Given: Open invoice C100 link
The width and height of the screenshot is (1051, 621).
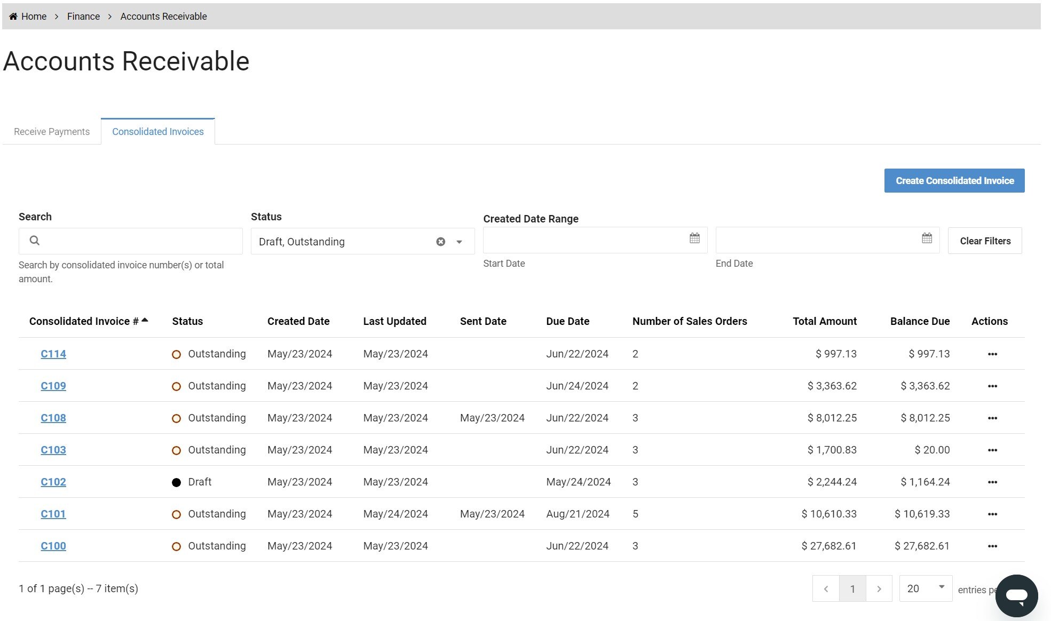Looking at the screenshot, I should [x=53, y=546].
